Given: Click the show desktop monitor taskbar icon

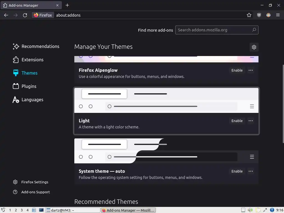Looking at the screenshot, I should 41,210.
